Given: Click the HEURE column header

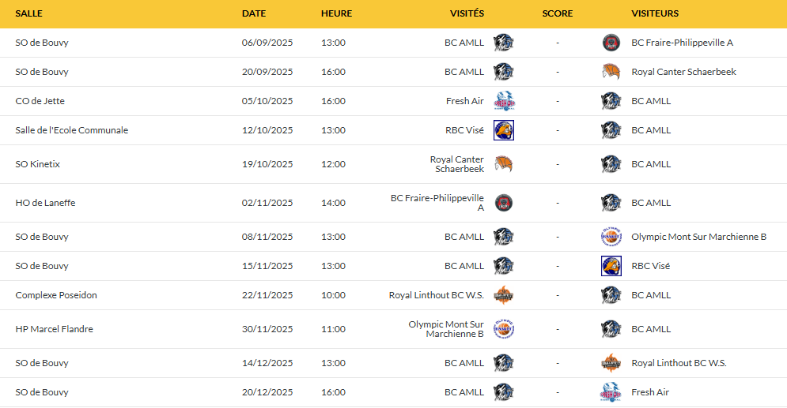Looking at the screenshot, I should (336, 13).
